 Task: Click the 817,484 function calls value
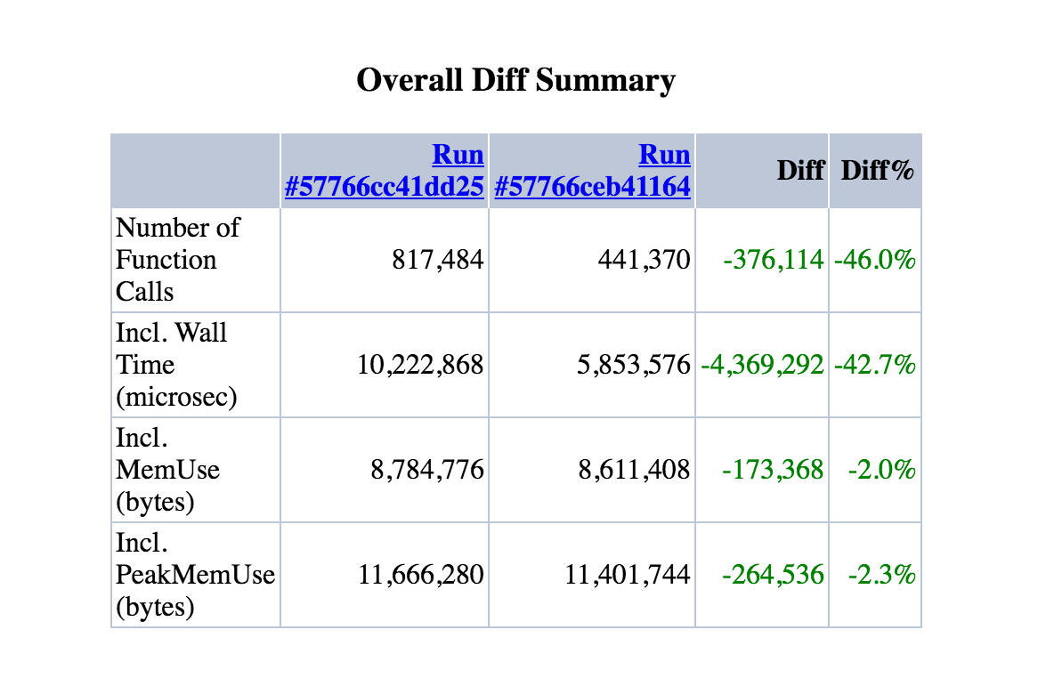tap(438, 260)
